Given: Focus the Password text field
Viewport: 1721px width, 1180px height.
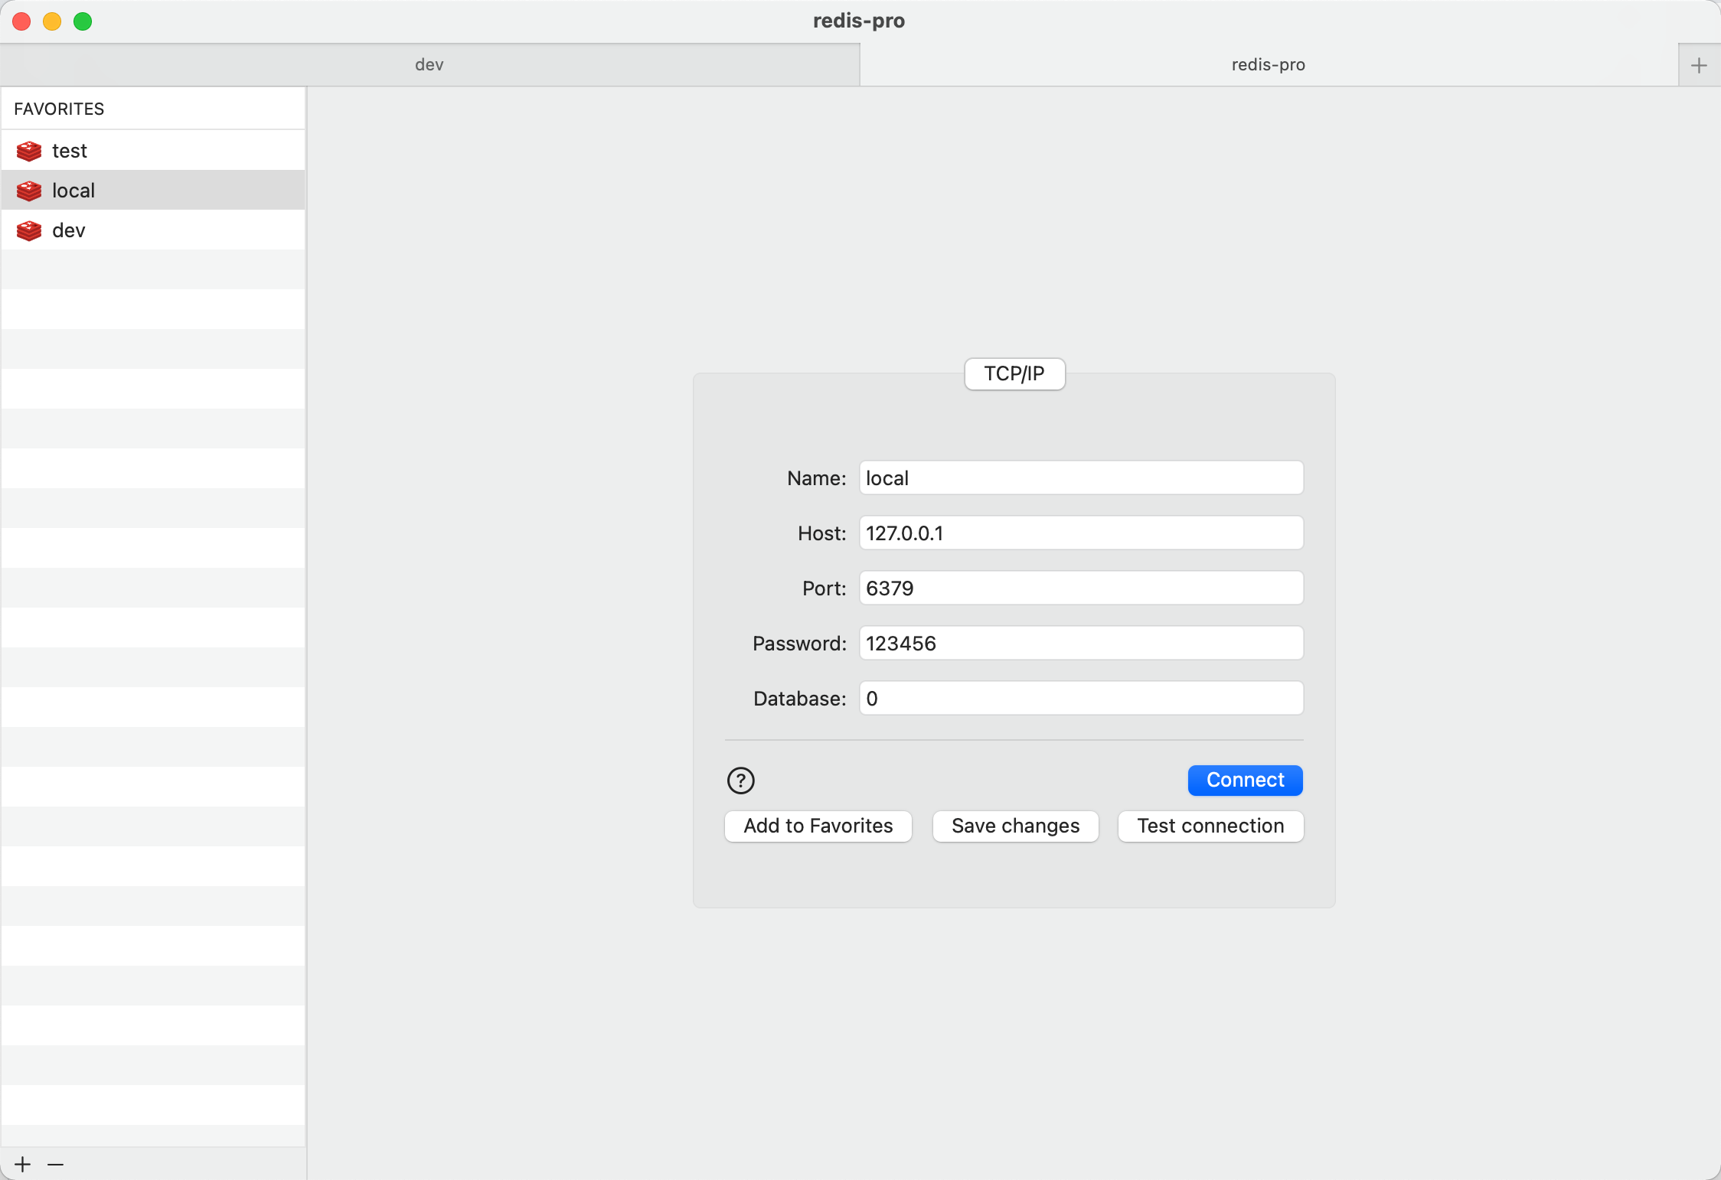Looking at the screenshot, I should pos(1080,644).
